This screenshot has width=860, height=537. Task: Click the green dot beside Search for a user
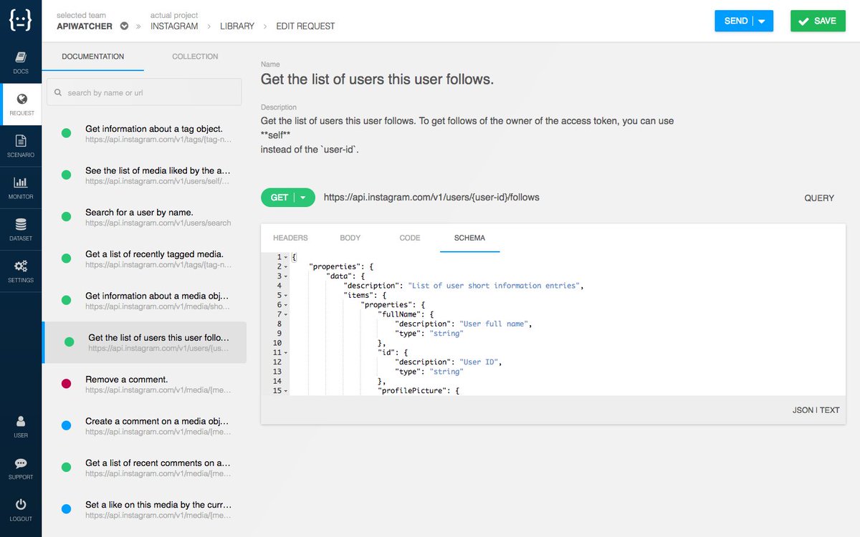coord(66,217)
